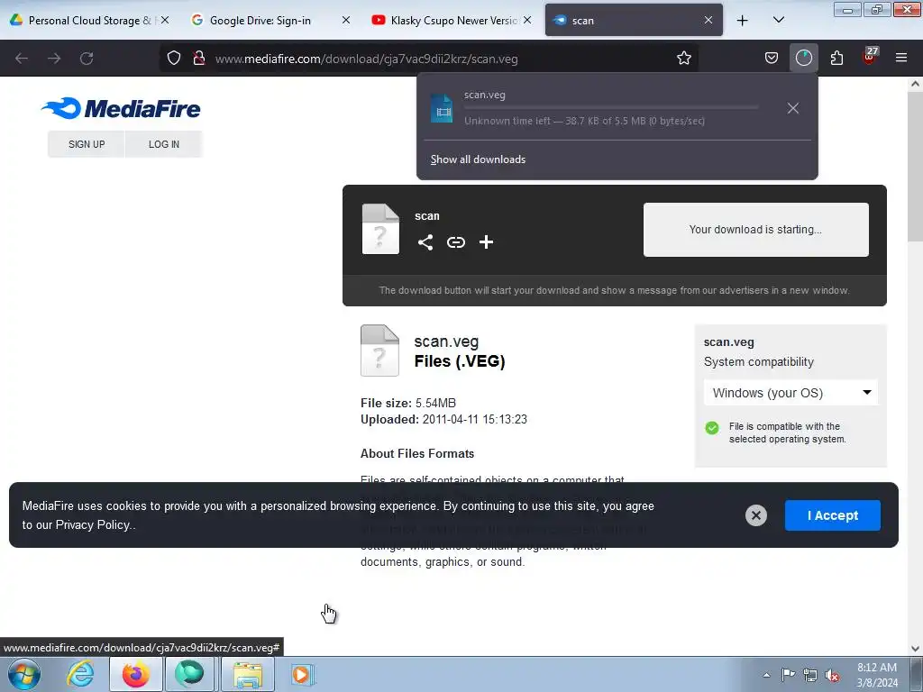The height and width of the screenshot is (692, 923).
Task: Click the unknown file icon beside Files (.VEG)
Action: [x=379, y=351]
